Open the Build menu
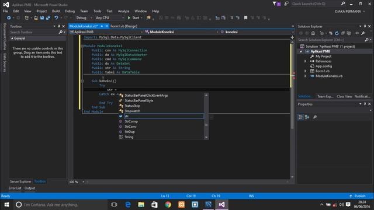374x210 pixels. (x=56, y=11)
